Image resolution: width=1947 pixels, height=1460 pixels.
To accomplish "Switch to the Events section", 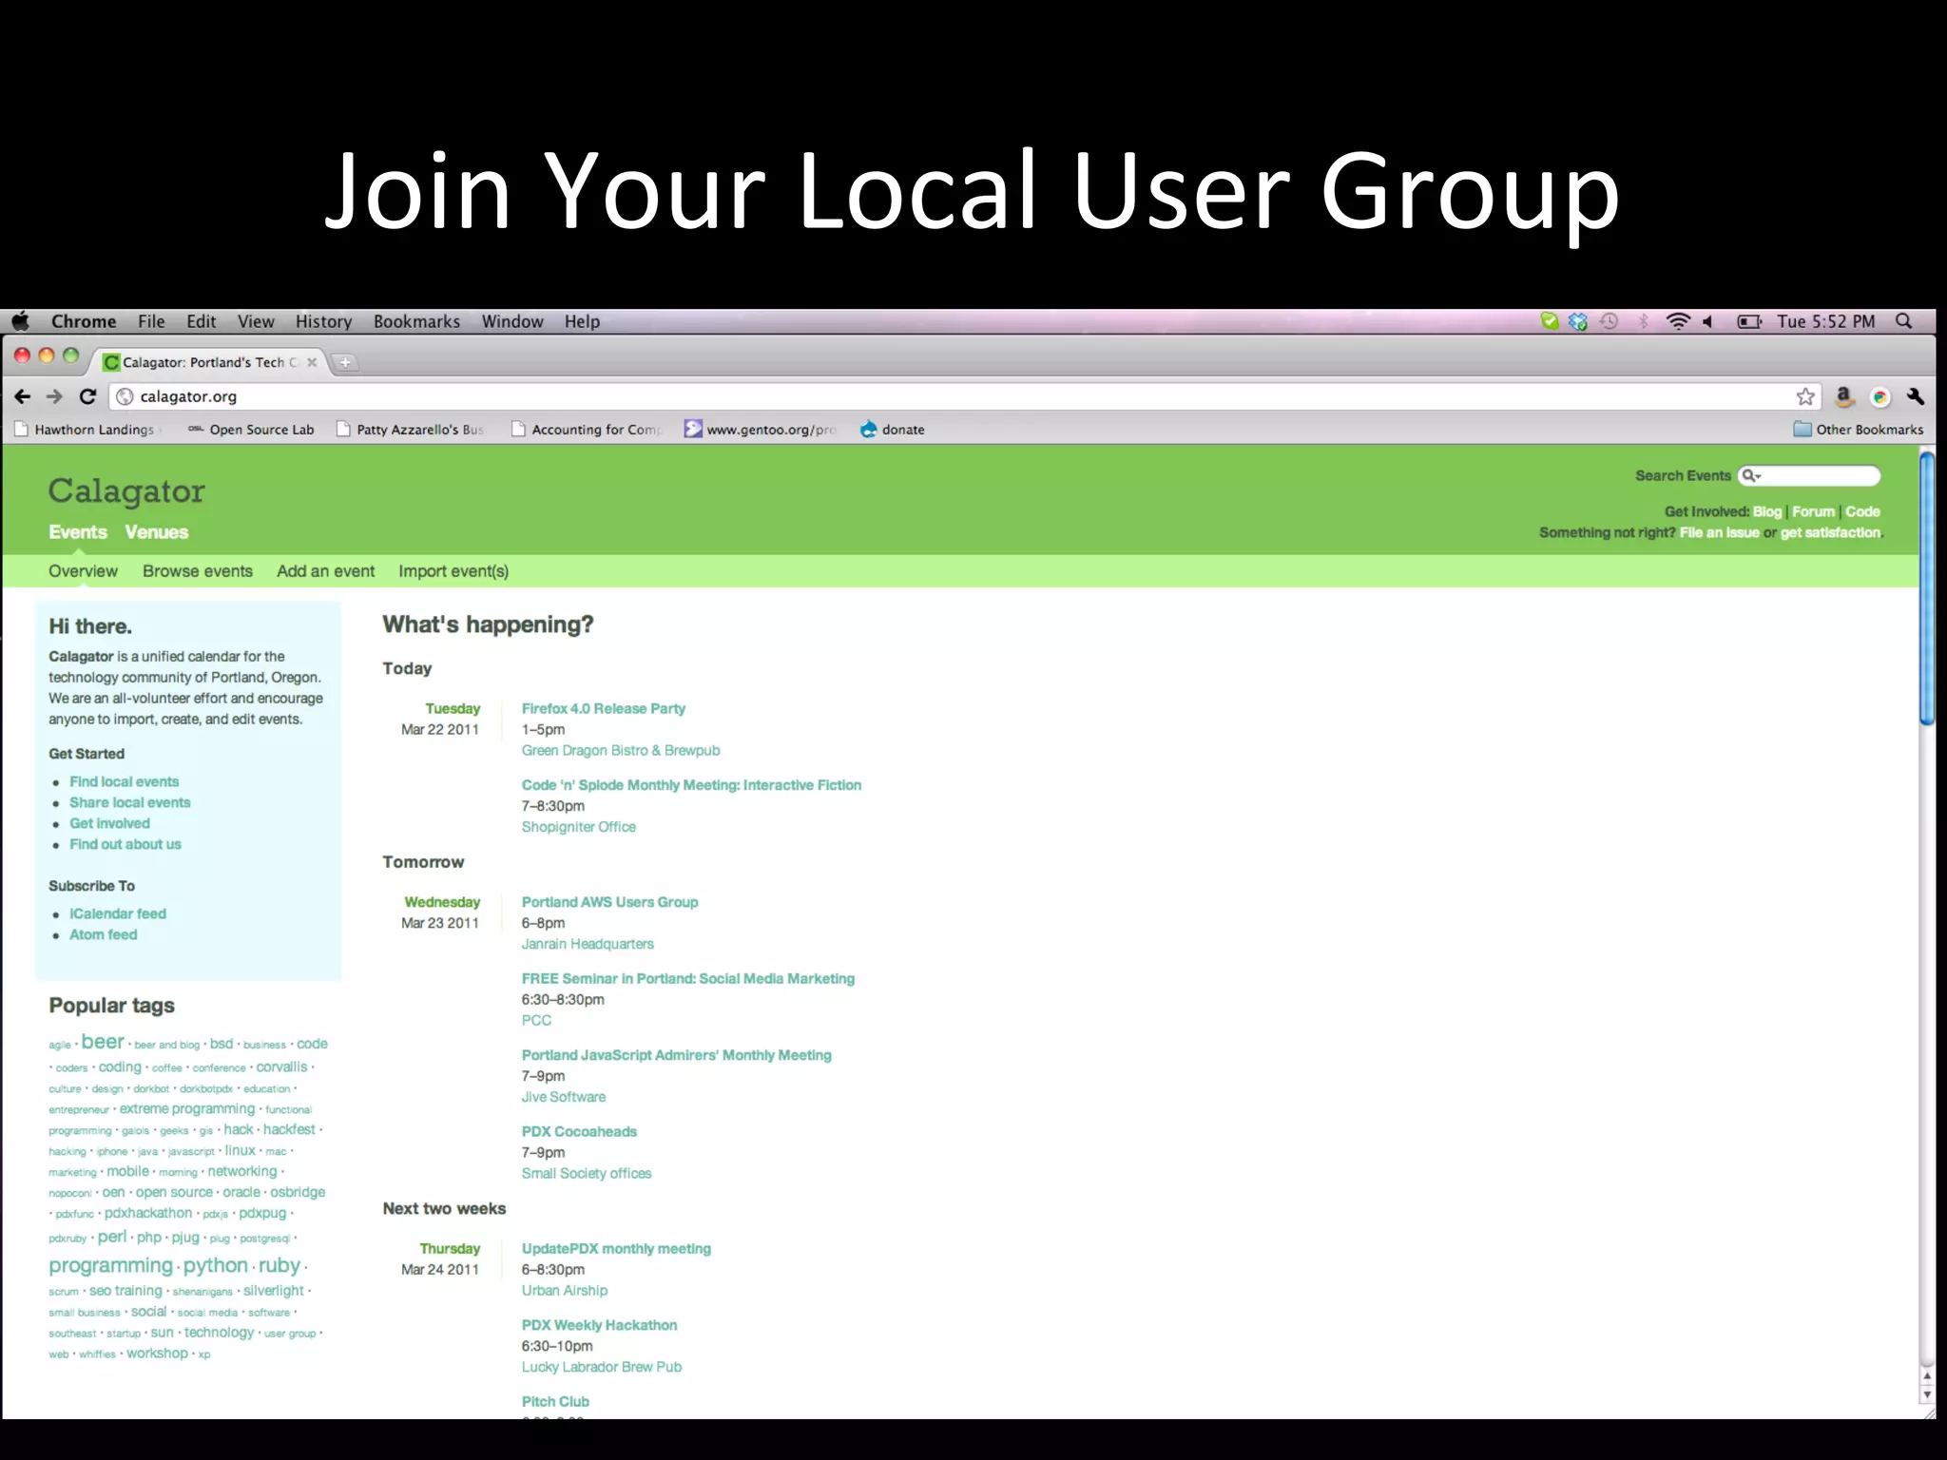I will click(x=78, y=532).
